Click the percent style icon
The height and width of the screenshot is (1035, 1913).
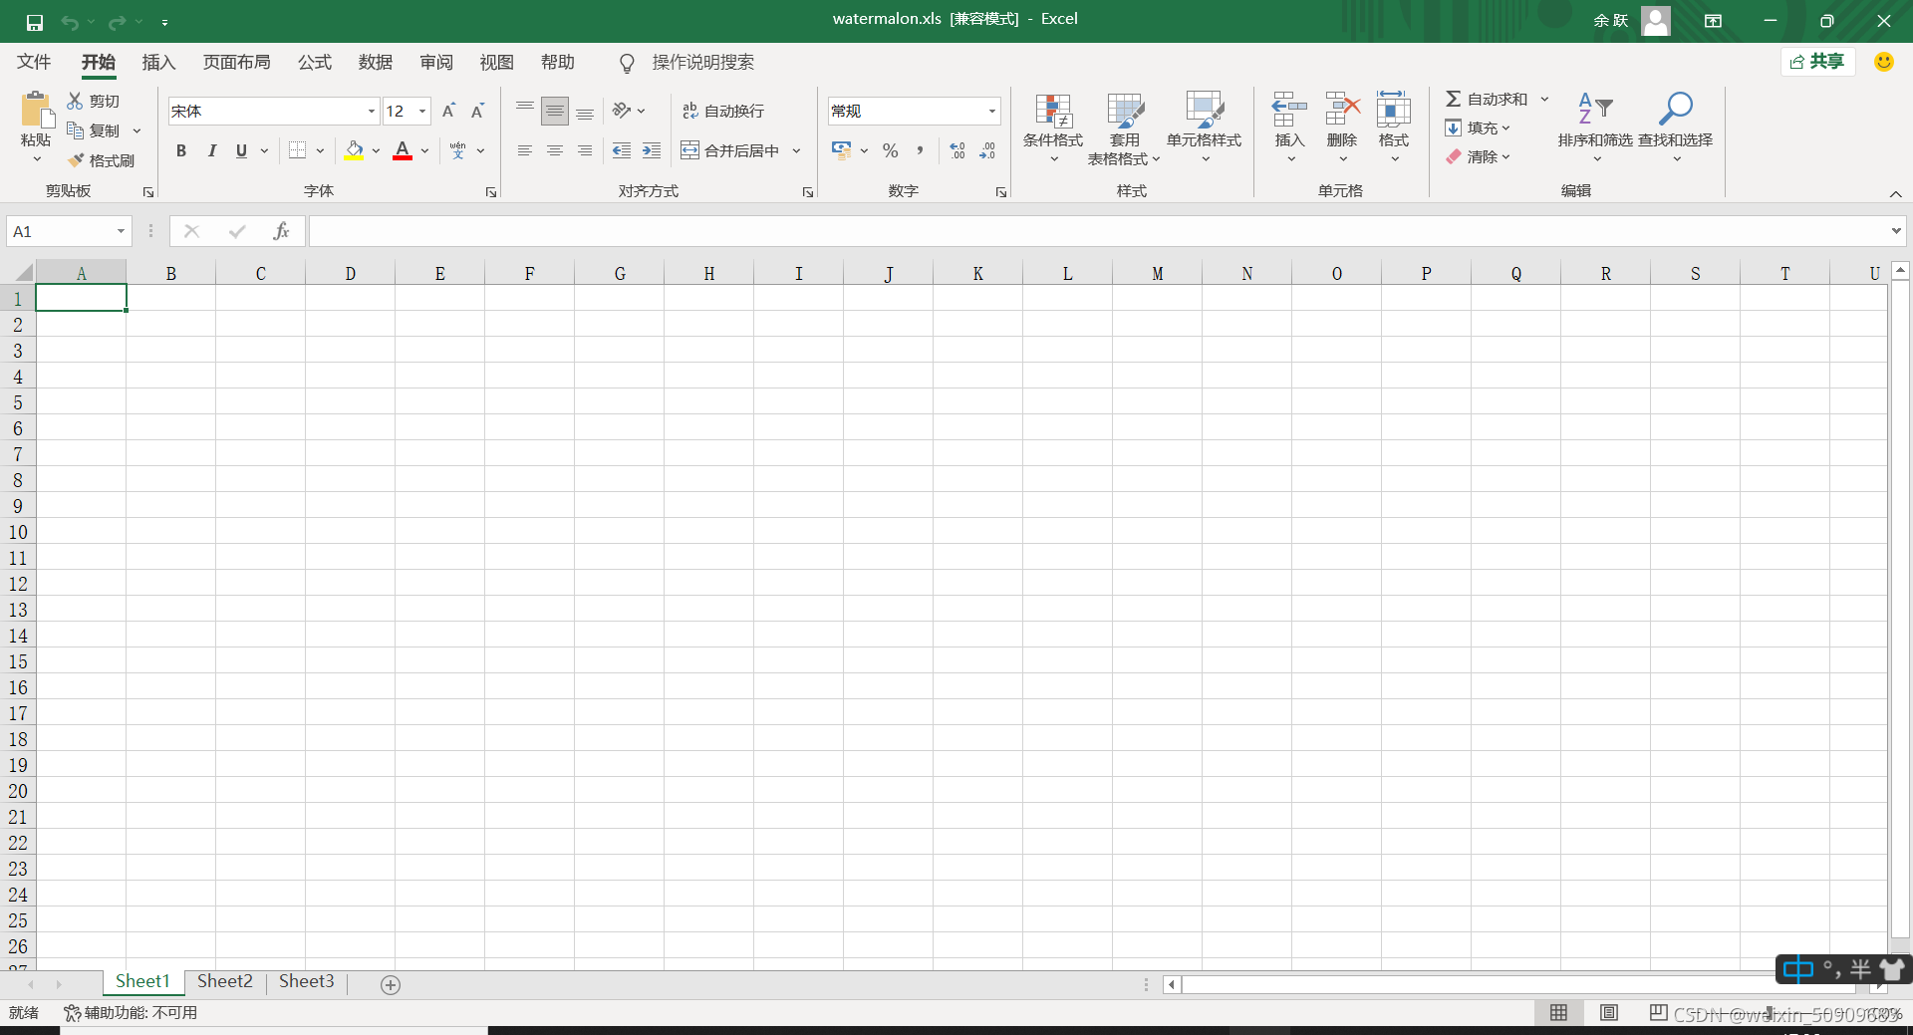click(x=891, y=150)
